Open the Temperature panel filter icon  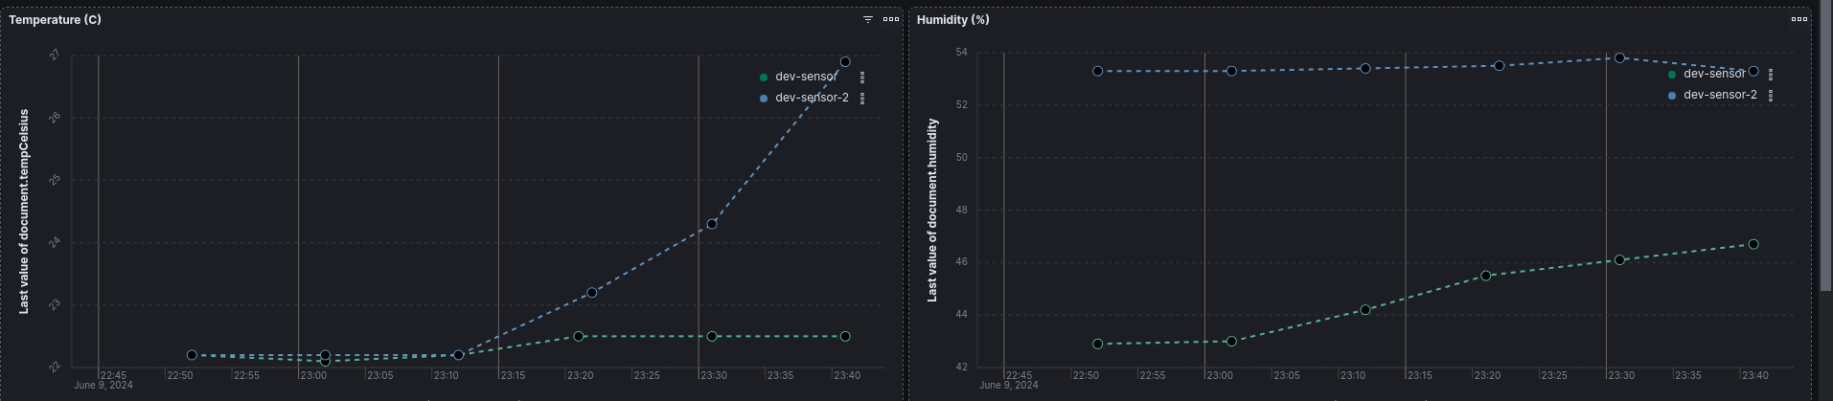click(x=868, y=19)
